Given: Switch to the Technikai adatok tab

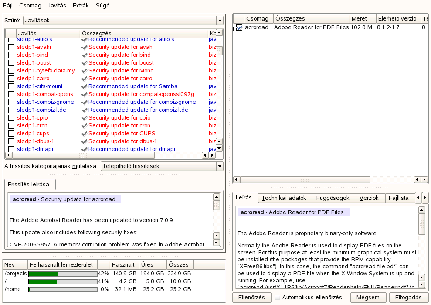Looking at the screenshot, I should point(284,198).
